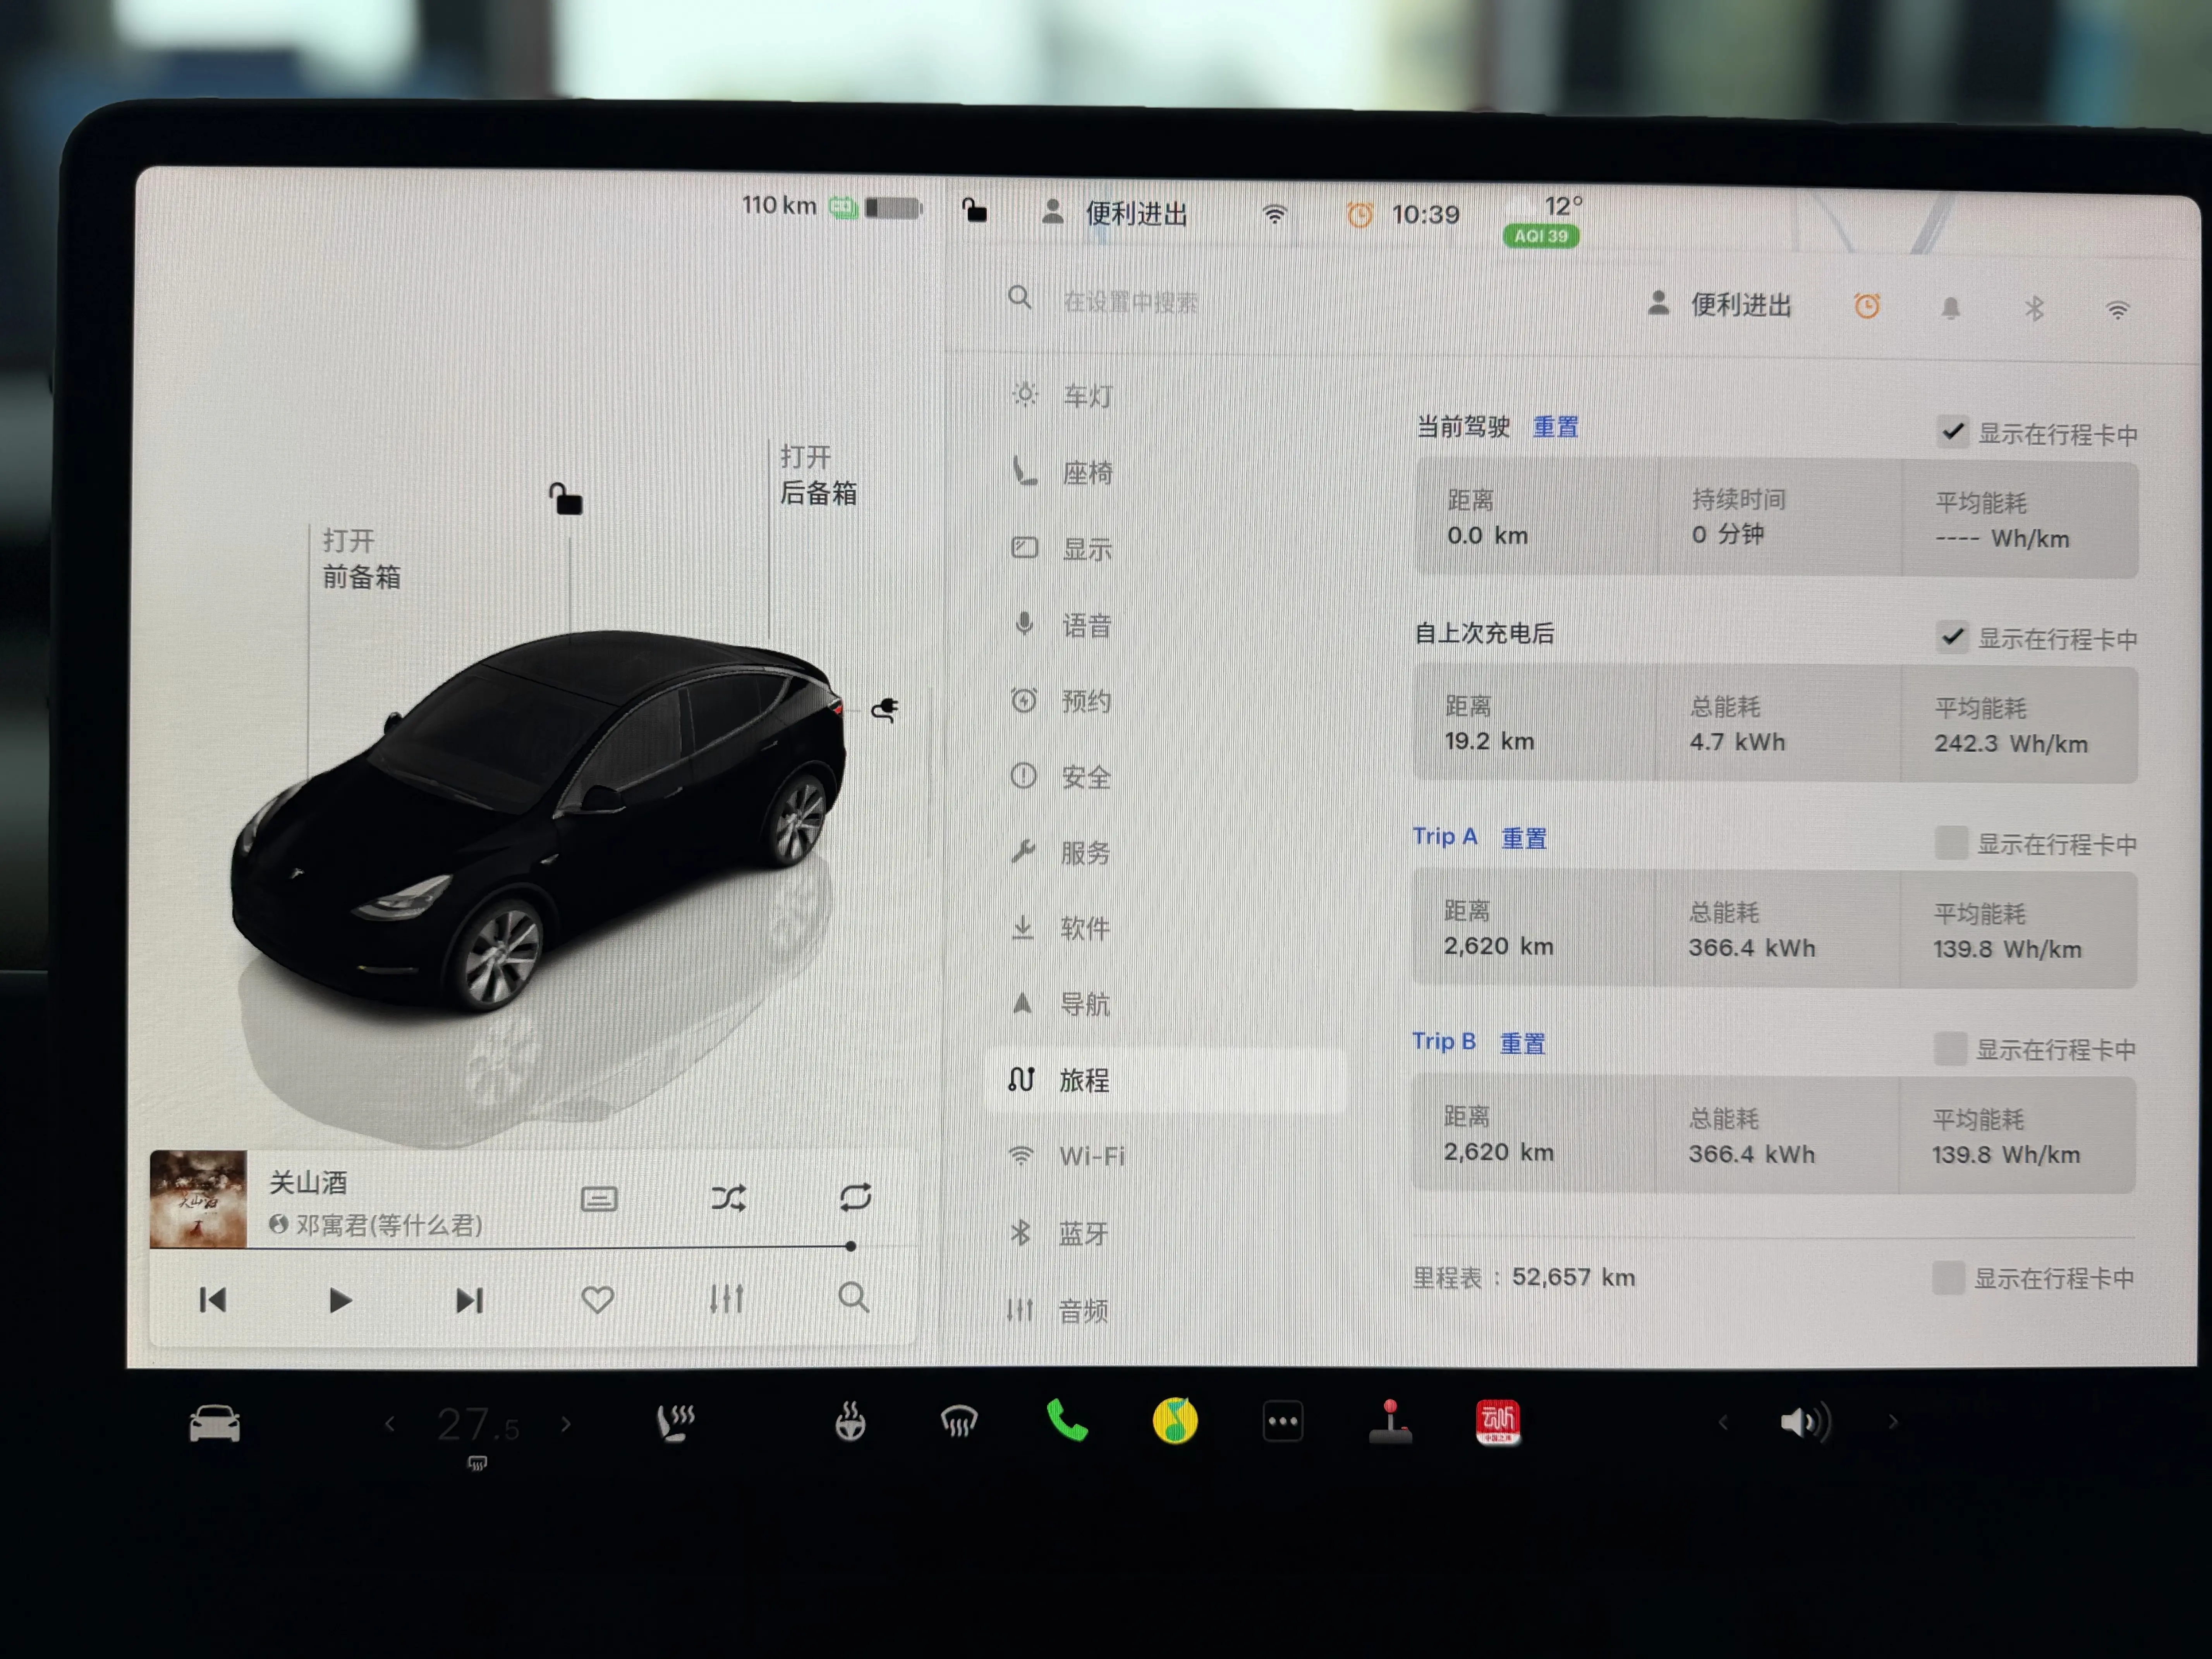
Task: Increase cabin temperature with right arrow
Action: pos(567,1424)
